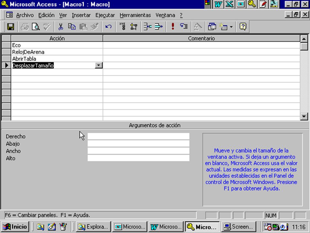The image size is (310, 233).
Task: Open the ? help menu
Action: pyautogui.click(x=181, y=15)
